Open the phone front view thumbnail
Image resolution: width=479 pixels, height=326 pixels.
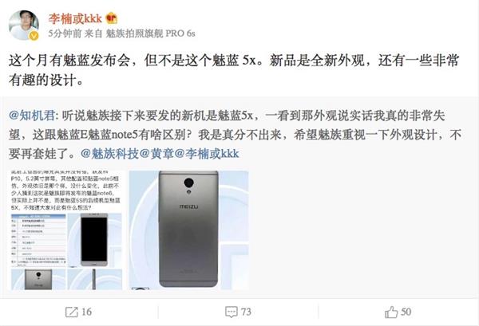click(94, 240)
